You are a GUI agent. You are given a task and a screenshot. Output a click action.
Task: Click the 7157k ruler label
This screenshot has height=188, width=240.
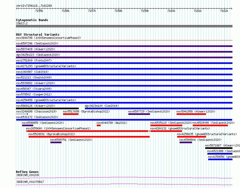(92, 11)
